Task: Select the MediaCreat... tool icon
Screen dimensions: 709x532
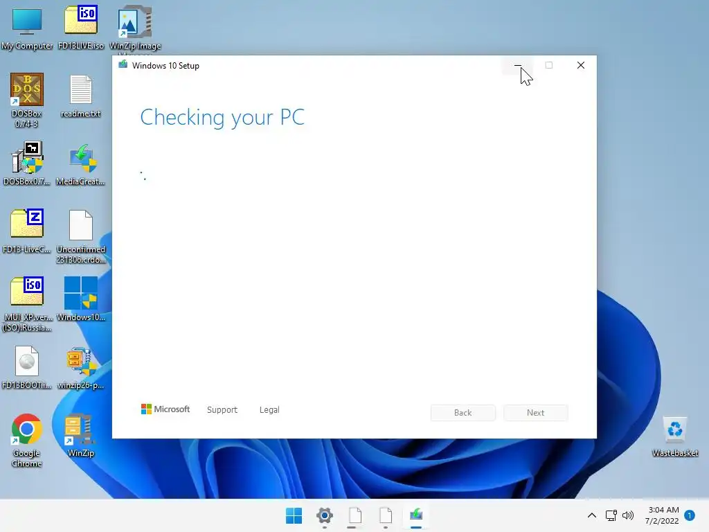Action: [81, 163]
